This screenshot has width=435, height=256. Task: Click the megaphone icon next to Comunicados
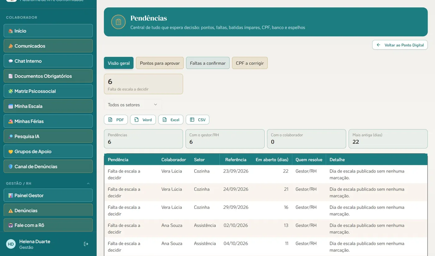tap(11, 46)
